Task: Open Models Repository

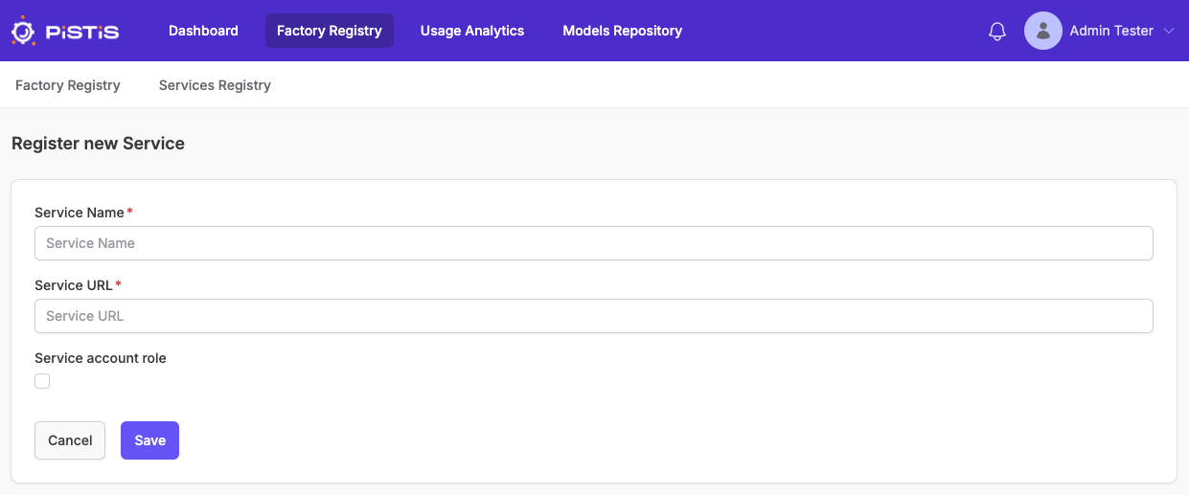Action: point(623,31)
